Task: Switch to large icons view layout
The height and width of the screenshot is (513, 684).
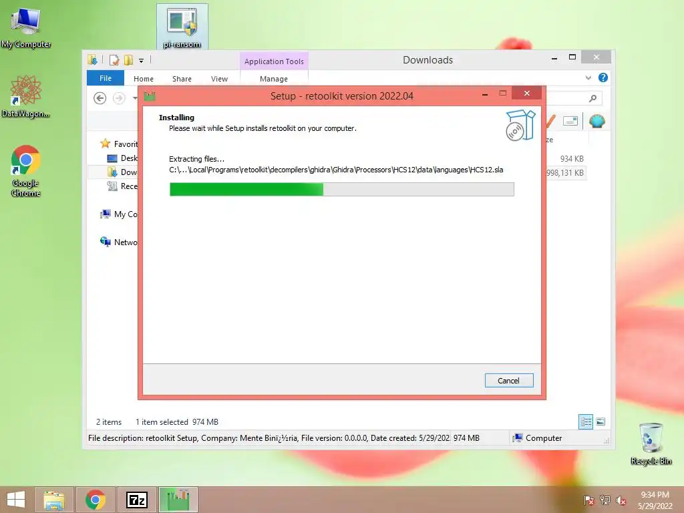Action: click(601, 421)
